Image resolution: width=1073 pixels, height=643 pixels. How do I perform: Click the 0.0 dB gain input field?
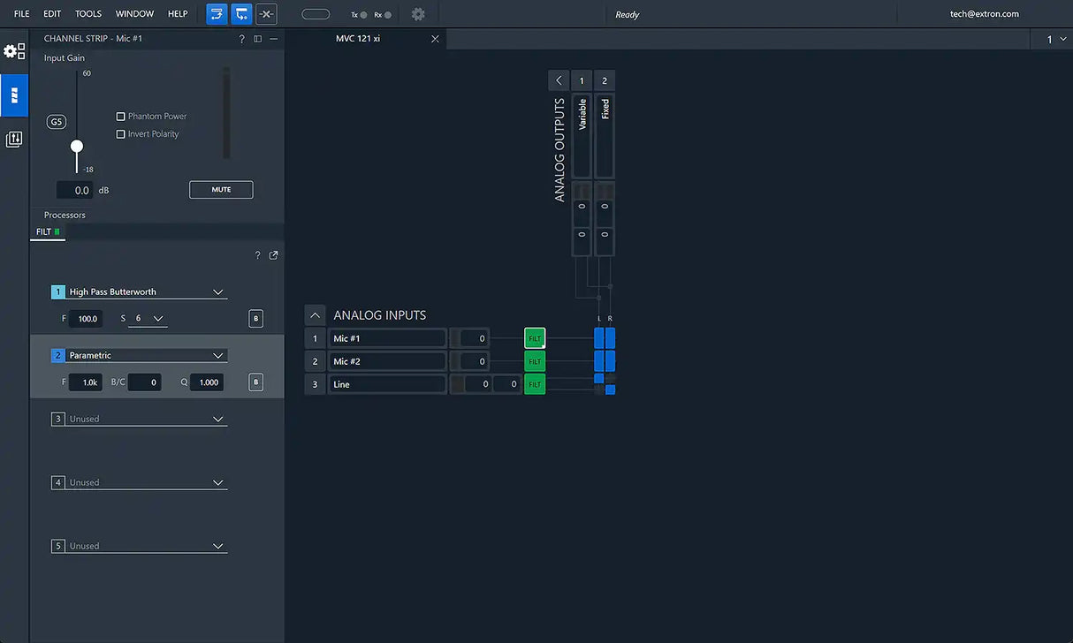coord(75,190)
